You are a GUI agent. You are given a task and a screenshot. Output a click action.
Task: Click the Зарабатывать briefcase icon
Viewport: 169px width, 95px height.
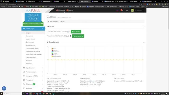(24, 68)
